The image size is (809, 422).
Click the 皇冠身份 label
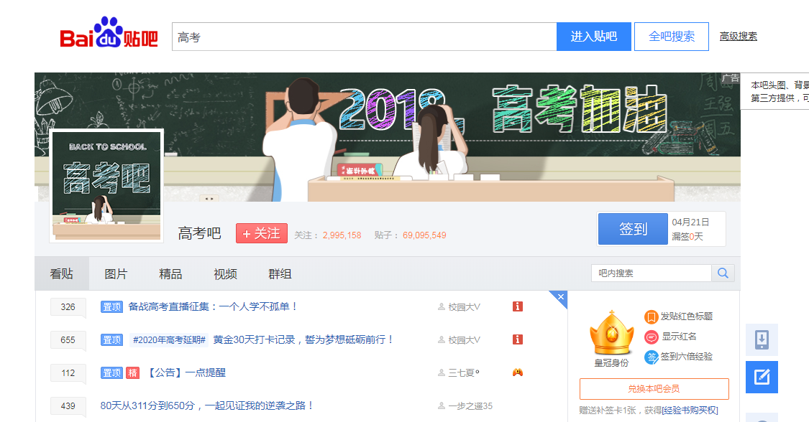click(611, 363)
